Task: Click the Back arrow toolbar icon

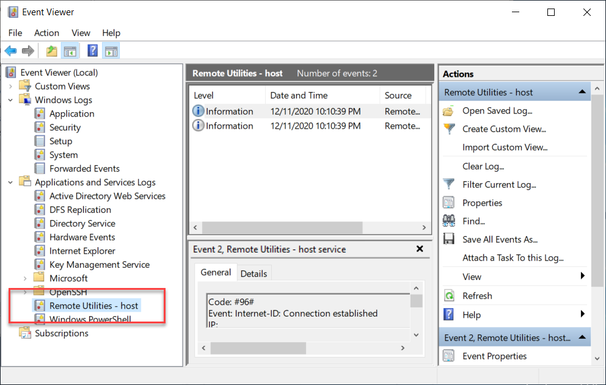Action: tap(10, 51)
